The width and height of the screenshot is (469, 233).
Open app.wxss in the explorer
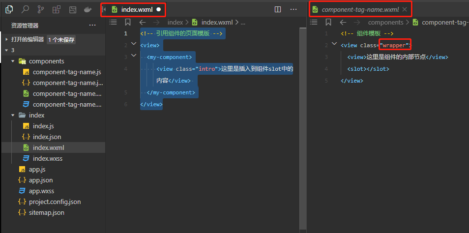tap(42, 191)
